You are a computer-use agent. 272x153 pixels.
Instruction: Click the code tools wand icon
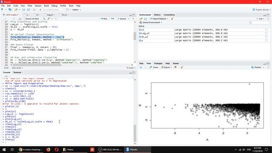[49, 19]
